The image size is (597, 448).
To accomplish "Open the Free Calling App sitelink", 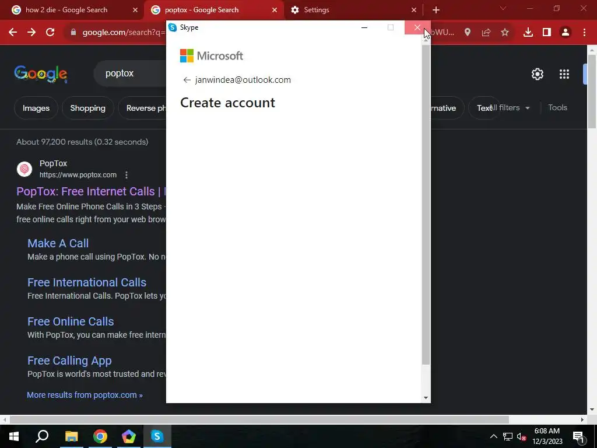I will coord(69,360).
